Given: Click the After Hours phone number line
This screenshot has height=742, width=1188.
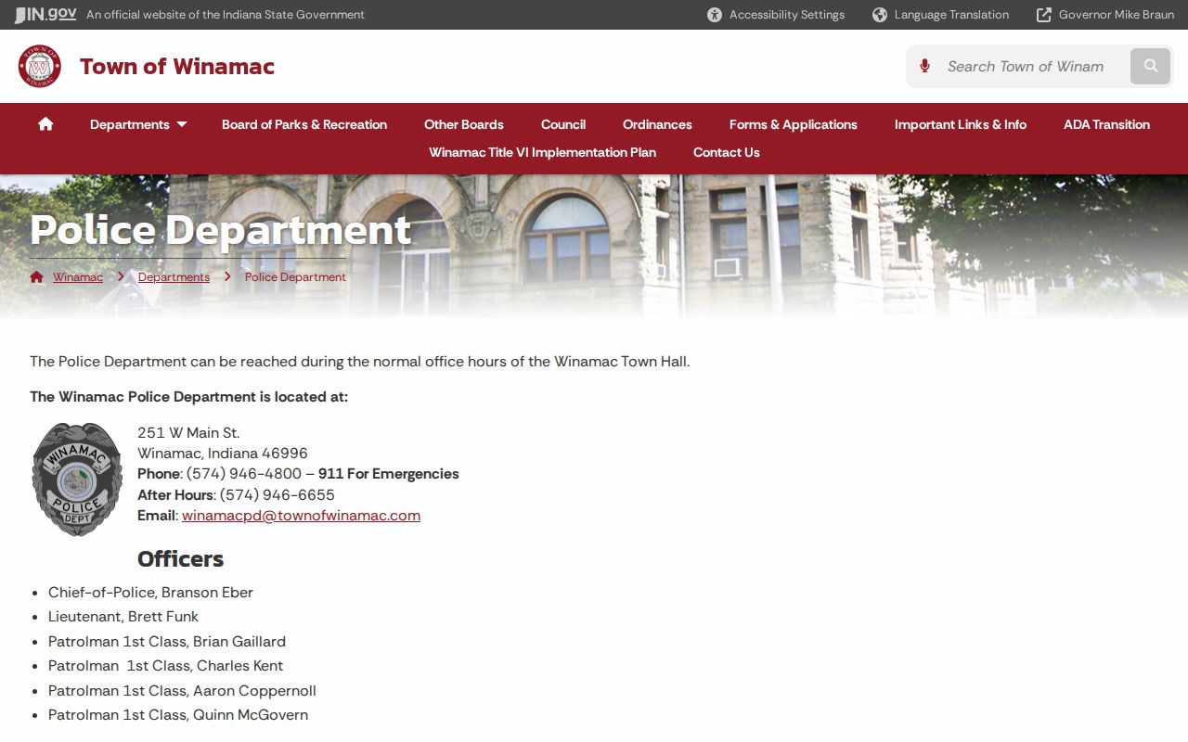Looking at the screenshot, I should tap(236, 495).
